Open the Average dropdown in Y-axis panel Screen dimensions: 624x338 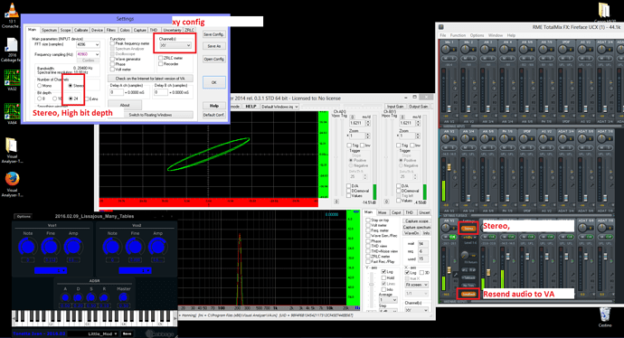pyautogui.click(x=388, y=300)
